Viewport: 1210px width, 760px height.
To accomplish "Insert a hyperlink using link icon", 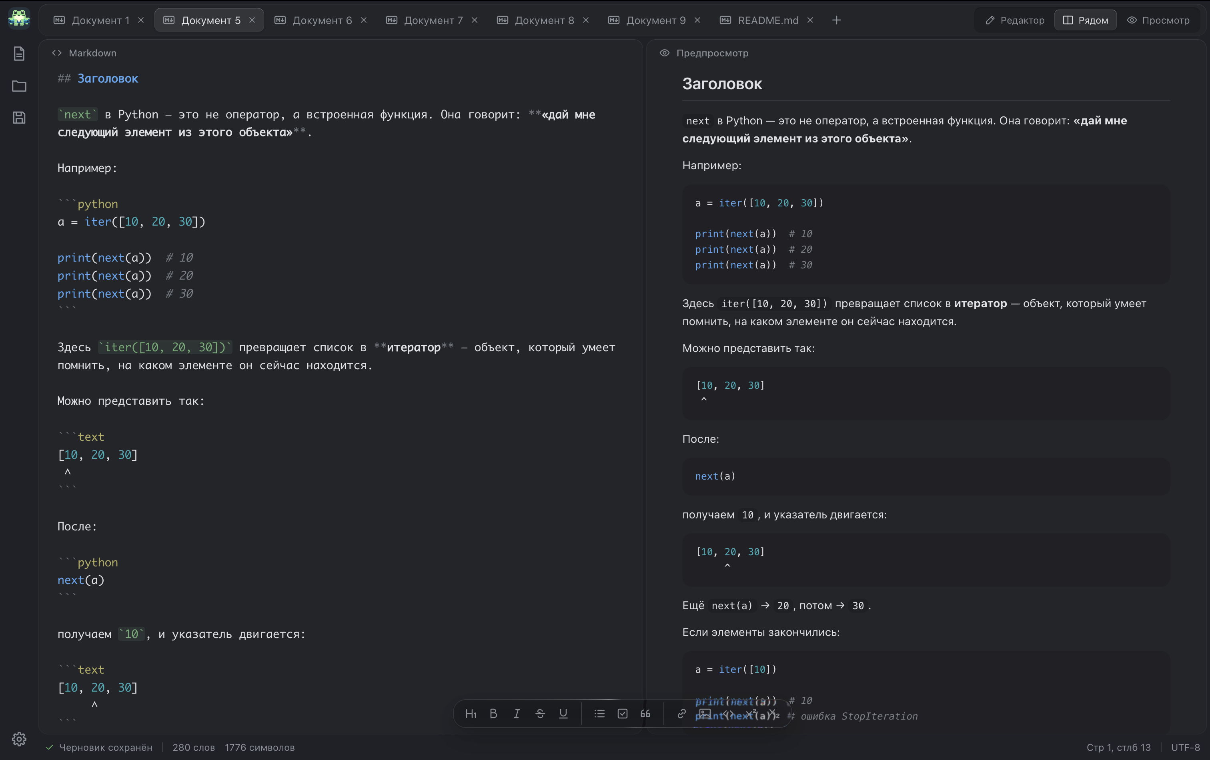I will point(681,714).
